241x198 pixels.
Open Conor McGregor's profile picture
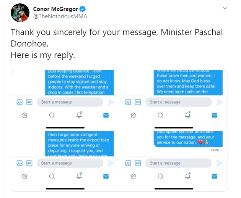(18, 13)
